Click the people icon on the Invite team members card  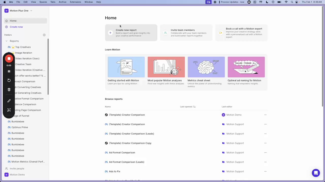click(165, 33)
